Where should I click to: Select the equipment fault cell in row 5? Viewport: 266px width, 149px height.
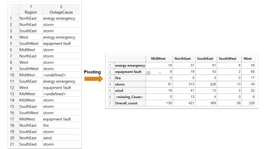coord(57,43)
